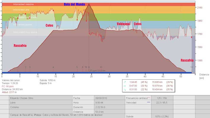Screen dimensions: 210x118
Task: Select lap marker 3 on the chart
Action: pyautogui.click(x=30, y=67)
